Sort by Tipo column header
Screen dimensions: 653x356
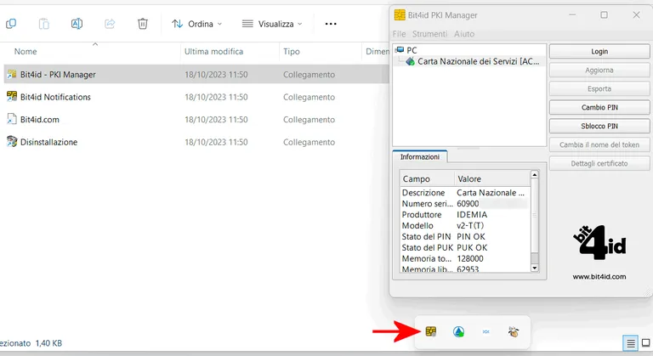292,52
